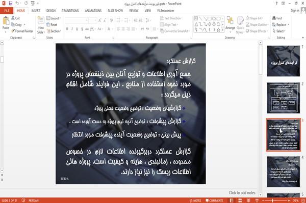The width and height of the screenshot is (306, 203).
Task: Click the Save icon in title bar
Action: pos(11,4)
